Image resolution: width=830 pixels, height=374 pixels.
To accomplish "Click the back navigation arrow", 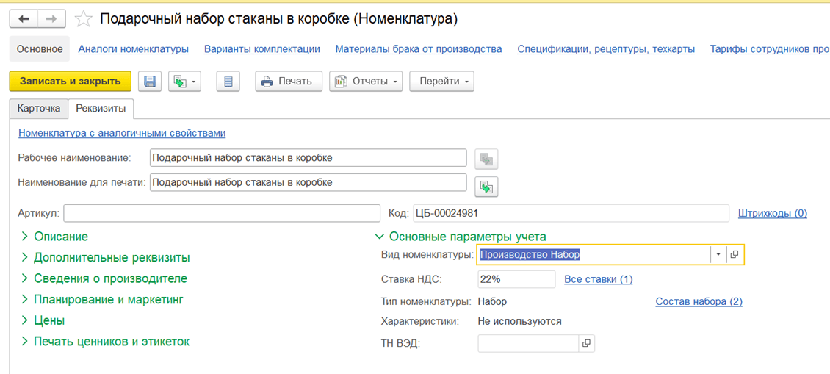I will [25, 19].
